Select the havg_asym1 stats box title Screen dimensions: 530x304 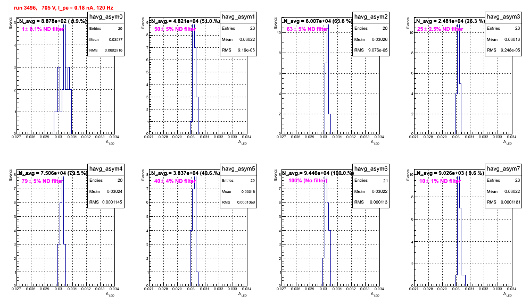click(x=238, y=17)
